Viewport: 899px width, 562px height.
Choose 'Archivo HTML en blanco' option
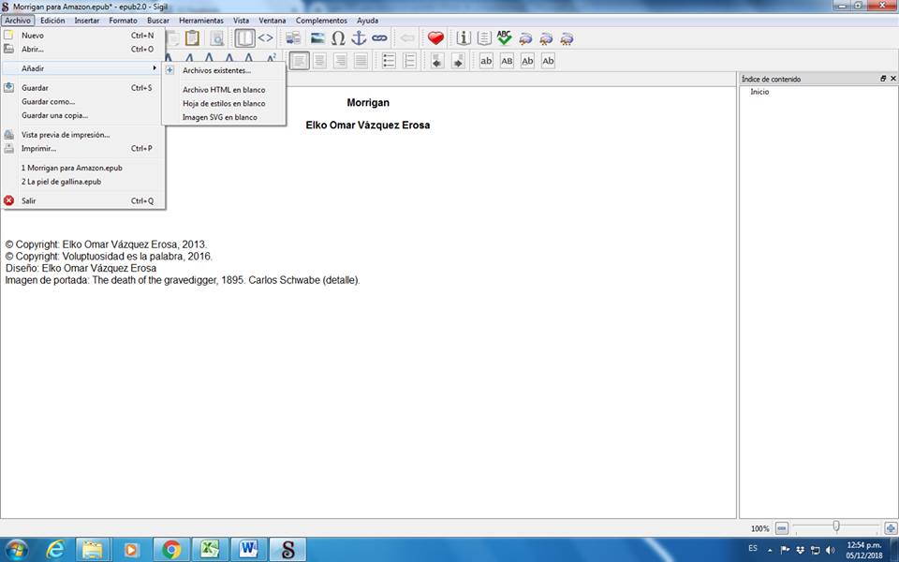[x=224, y=90]
